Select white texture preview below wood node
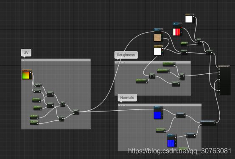The width and height of the screenshot is (235, 159). click(157, 51)
